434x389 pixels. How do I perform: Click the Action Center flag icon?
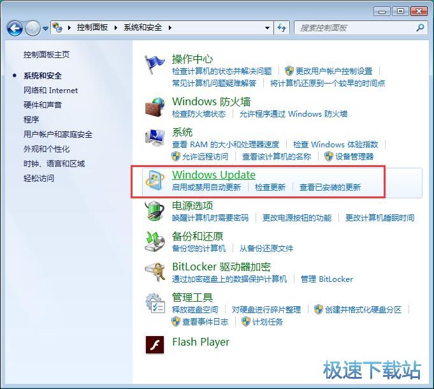click(x=154, y=65)
